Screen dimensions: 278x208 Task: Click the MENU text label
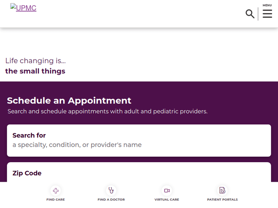267,5
